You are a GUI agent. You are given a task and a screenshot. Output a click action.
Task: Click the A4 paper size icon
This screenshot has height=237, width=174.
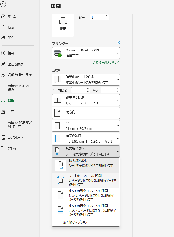(57, 126)
